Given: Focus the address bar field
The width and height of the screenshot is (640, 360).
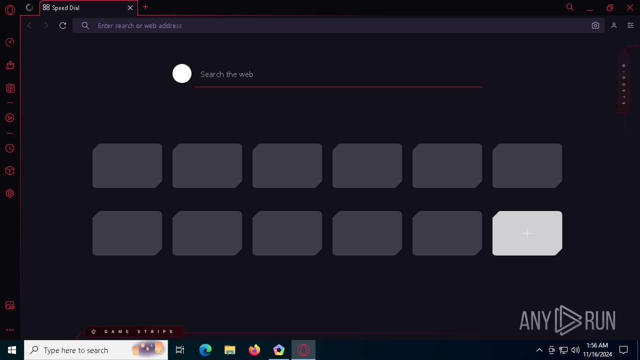Looking at the screenshot, I should tap(338, 25).
